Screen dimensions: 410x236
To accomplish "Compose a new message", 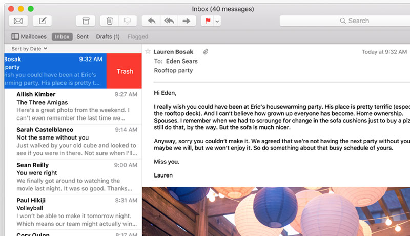I will [x=43, y=21].
